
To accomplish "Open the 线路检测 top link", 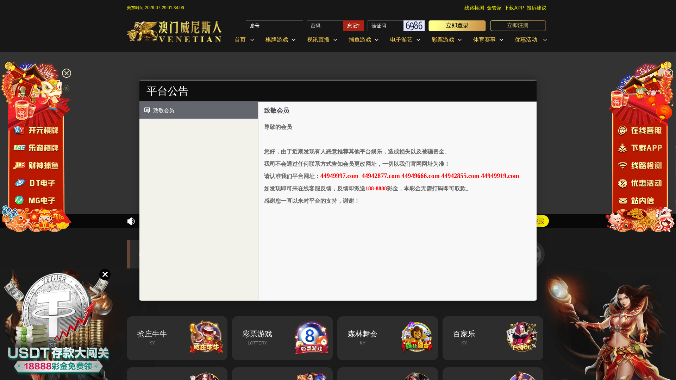I will click(474, 8).
